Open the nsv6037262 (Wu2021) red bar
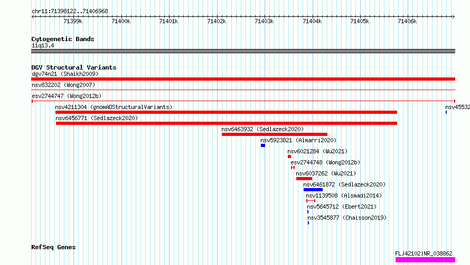This screenshot has width=470, height=265. point(304,179)
